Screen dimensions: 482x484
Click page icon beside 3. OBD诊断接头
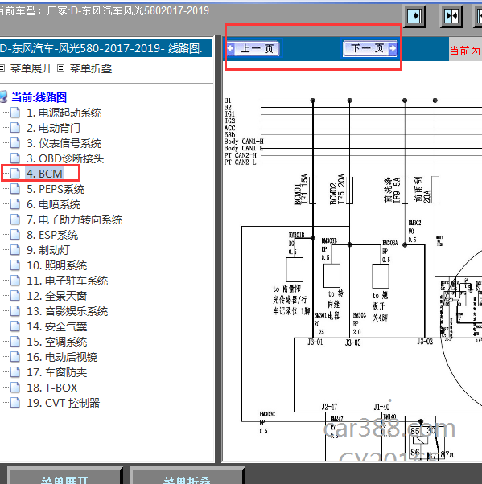[x=14, y=158]
